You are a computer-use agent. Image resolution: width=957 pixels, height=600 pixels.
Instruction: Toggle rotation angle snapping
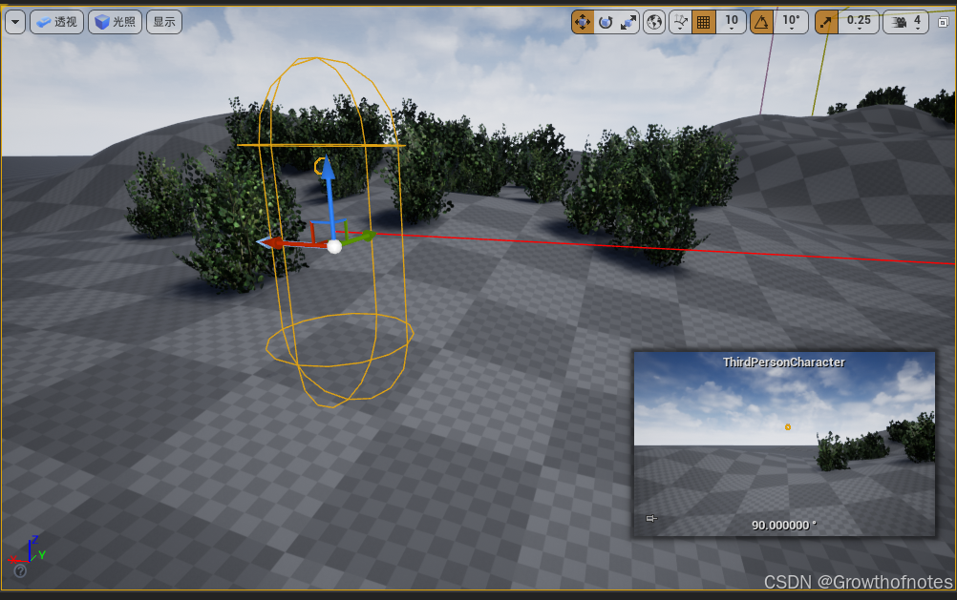(762, 23)
